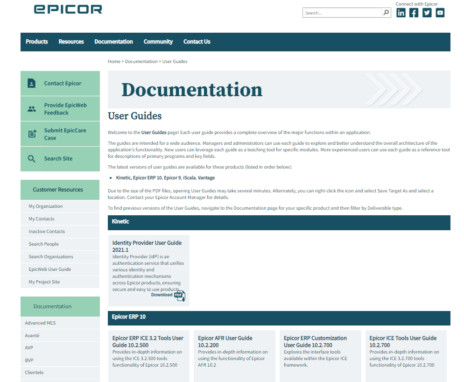Image resolution: width=464 pixels, height=382 pixels.
Task: Click the "User Guides" page heading
Action: click(134, 116)
